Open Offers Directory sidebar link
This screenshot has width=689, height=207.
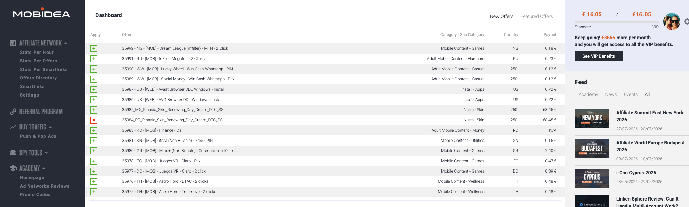point(38,78)
